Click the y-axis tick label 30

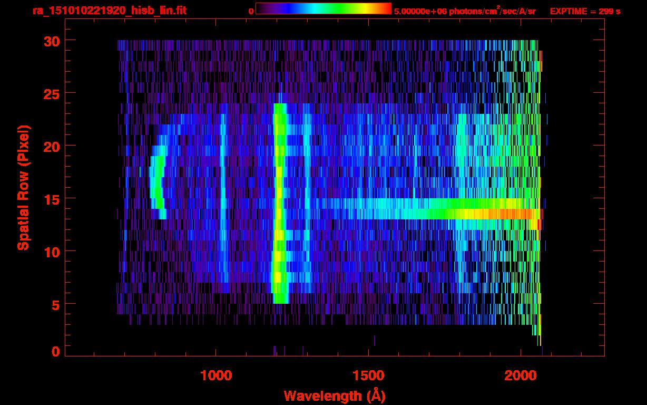click(51, 41)
